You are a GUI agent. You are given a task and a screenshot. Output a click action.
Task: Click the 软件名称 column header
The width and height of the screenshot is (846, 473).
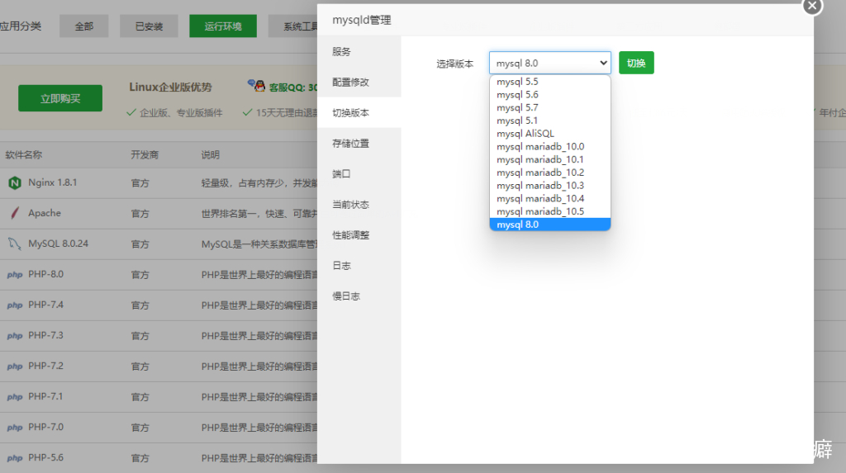(x=24, y=155)
